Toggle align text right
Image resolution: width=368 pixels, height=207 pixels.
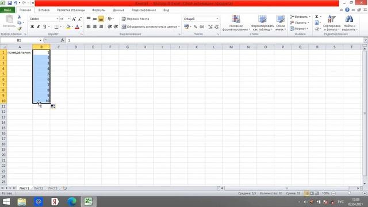[x=101, y=26]
